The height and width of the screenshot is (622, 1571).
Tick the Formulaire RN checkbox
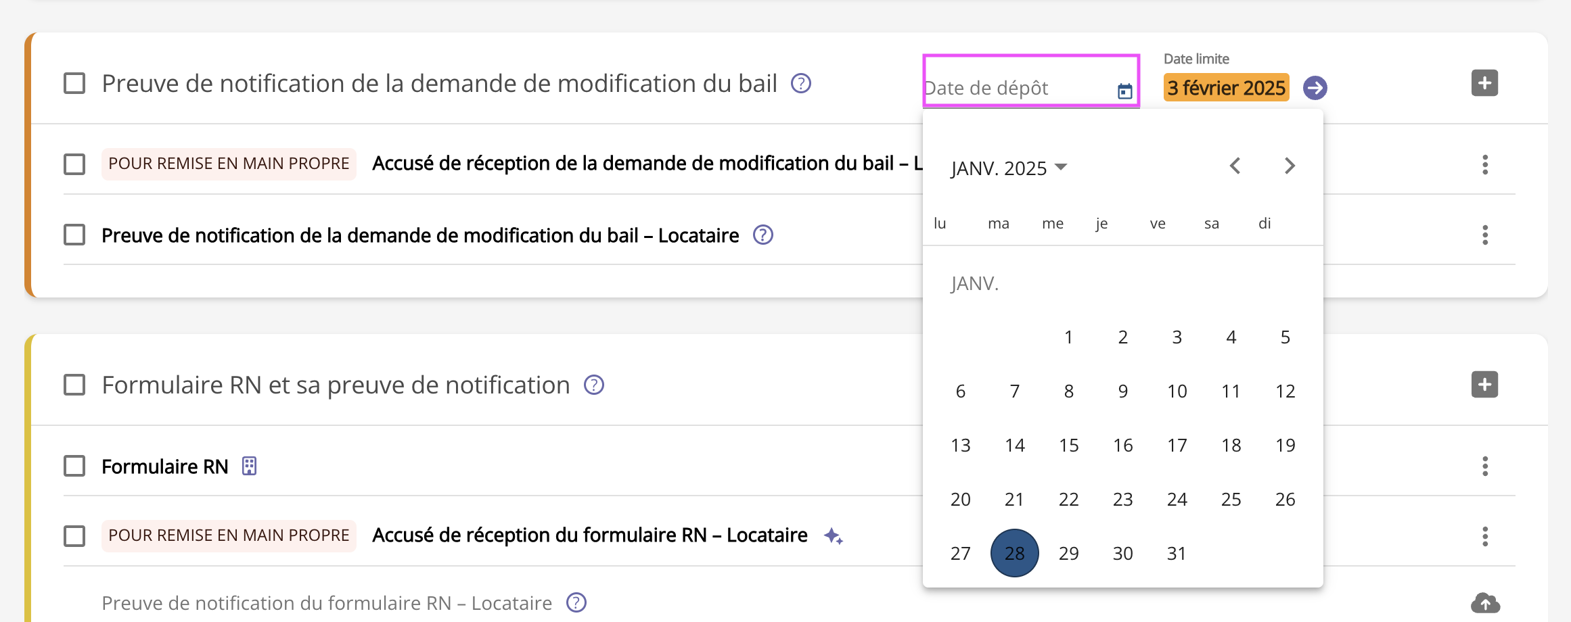74,466
